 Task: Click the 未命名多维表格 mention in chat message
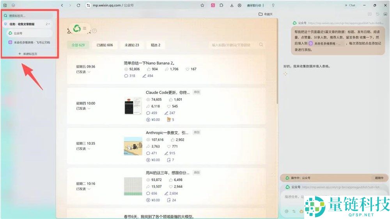[x=326, y=44]
